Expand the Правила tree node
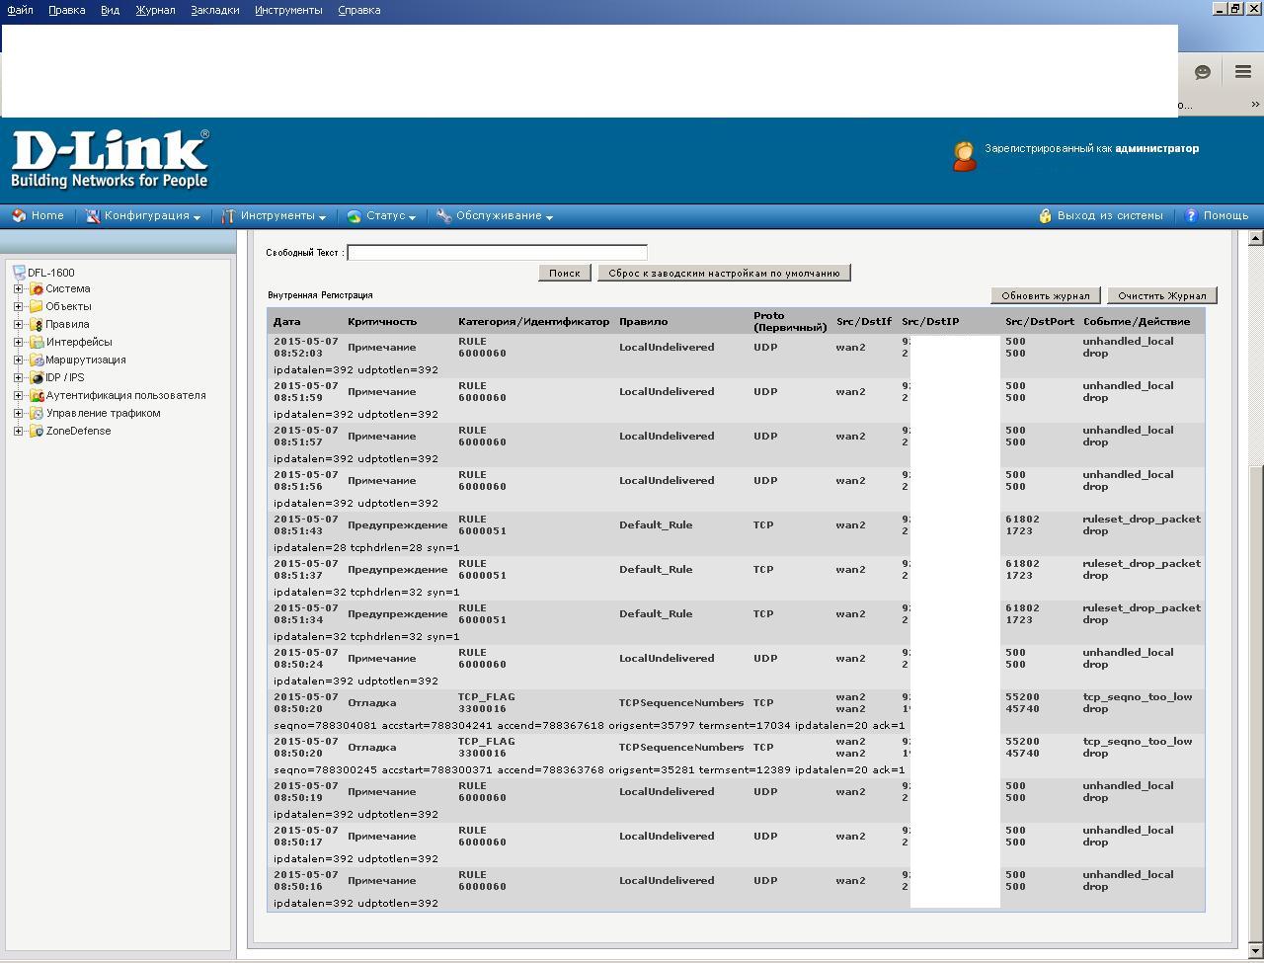Image resolution: width=1264 pixels, height=963 pixels. (18, 325)
